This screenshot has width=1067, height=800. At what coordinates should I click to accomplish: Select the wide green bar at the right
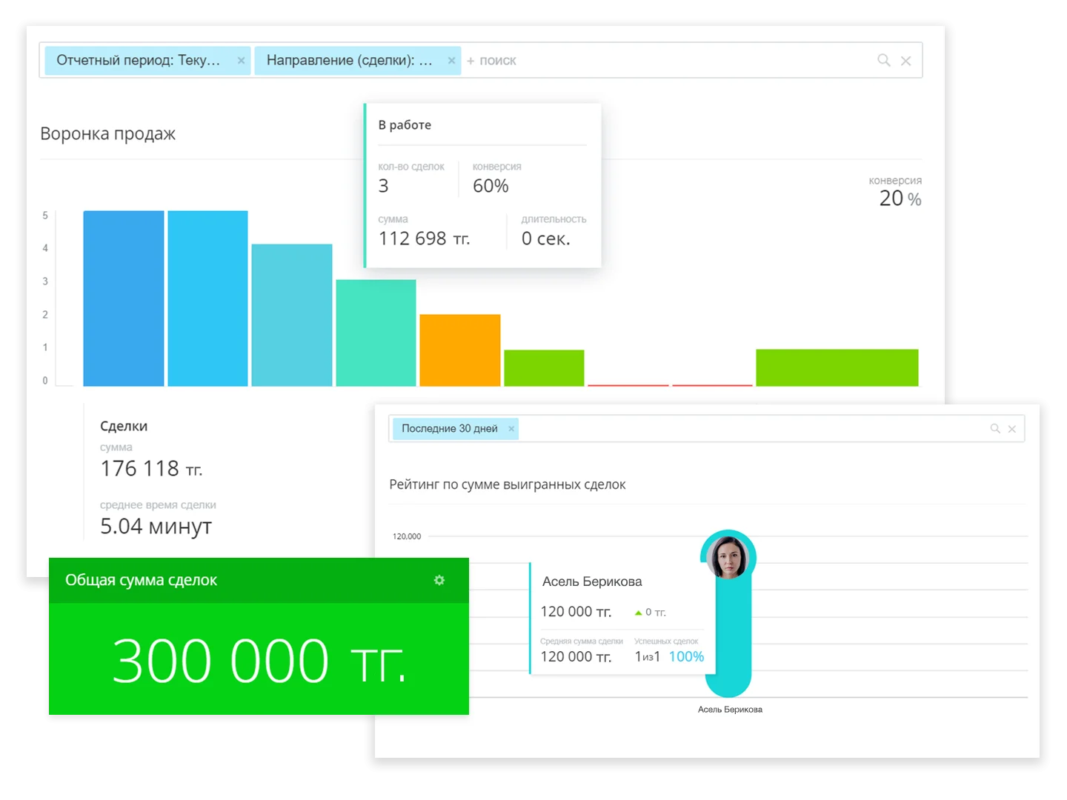(x=837, y=367)
